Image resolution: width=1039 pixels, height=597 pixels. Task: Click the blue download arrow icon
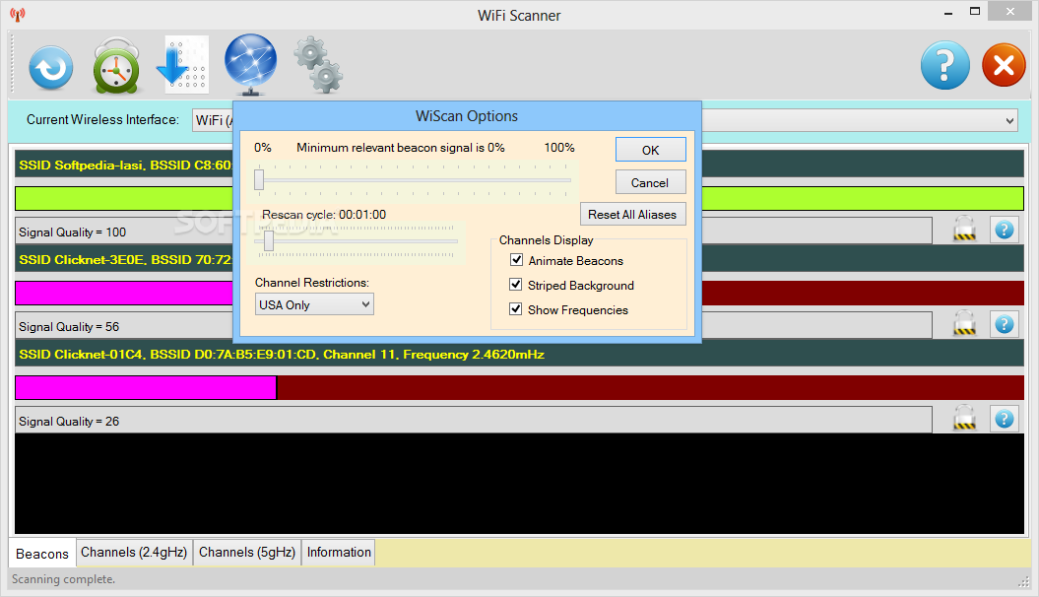coord(182,64)
